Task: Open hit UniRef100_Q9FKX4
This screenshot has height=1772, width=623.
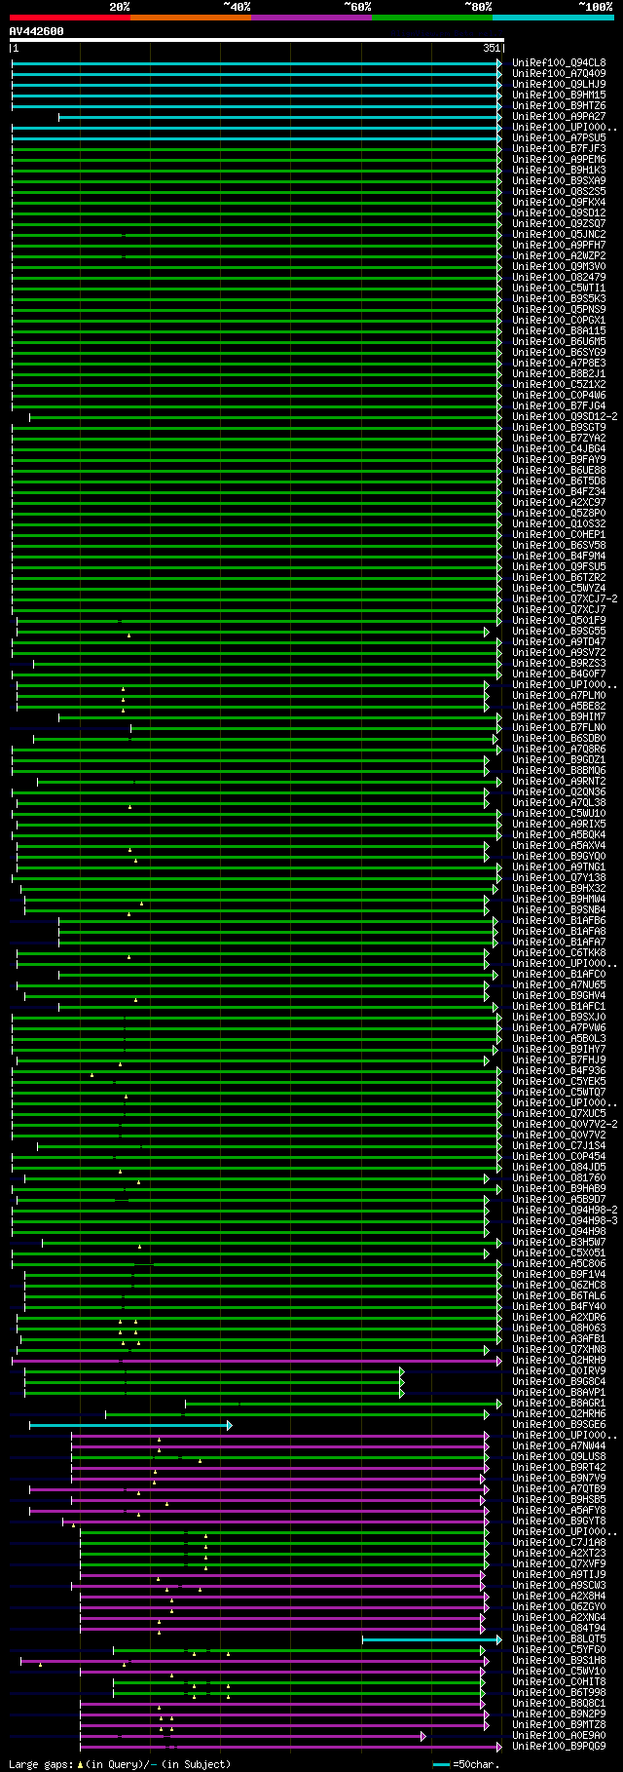Action: tap(559, 203)
